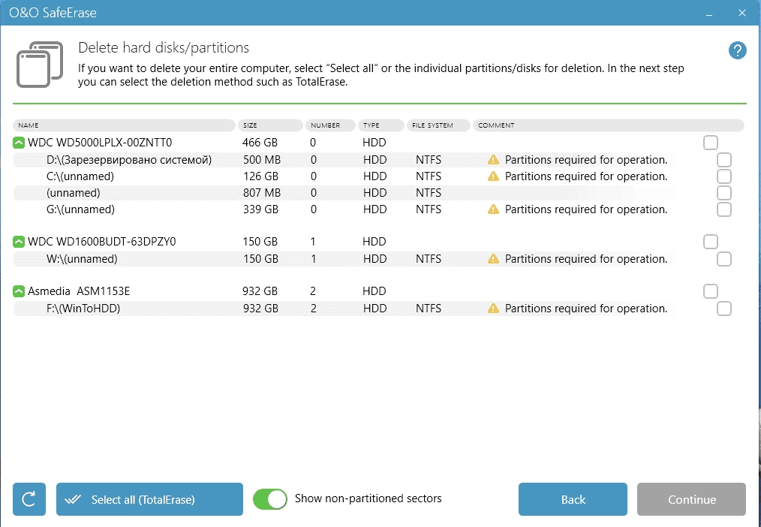Viewport: 761px width, 527px height.
Task: Collapse the WDC WD1600BUDT-63DPZY0 disk group
Action: coord(19,242)
